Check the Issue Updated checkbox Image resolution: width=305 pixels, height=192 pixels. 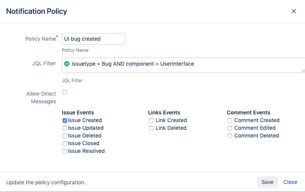(65, 128)
